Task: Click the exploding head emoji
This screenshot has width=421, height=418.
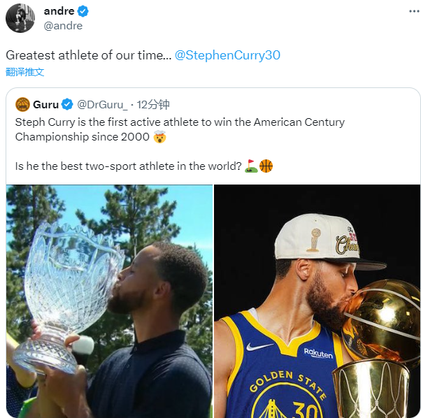Action: (x=160, y=137)
